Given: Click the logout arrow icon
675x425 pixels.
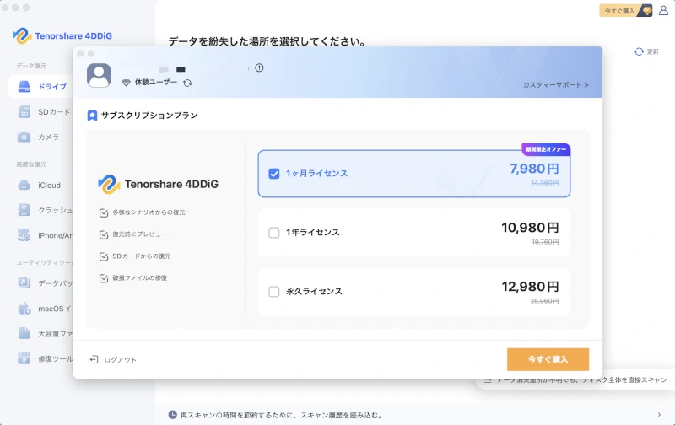Looking at the screenshot, I should click(94, 359).
